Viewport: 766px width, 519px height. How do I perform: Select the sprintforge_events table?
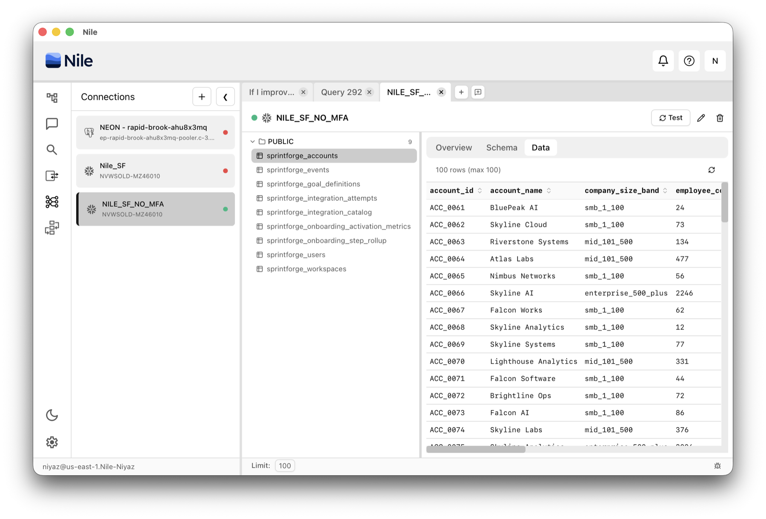tap(334, 170)
